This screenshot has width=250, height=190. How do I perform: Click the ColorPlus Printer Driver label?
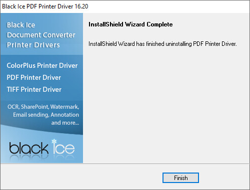pos(42,65)
